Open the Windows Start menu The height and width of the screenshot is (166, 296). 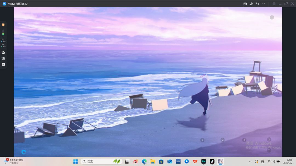coord(75,161)
